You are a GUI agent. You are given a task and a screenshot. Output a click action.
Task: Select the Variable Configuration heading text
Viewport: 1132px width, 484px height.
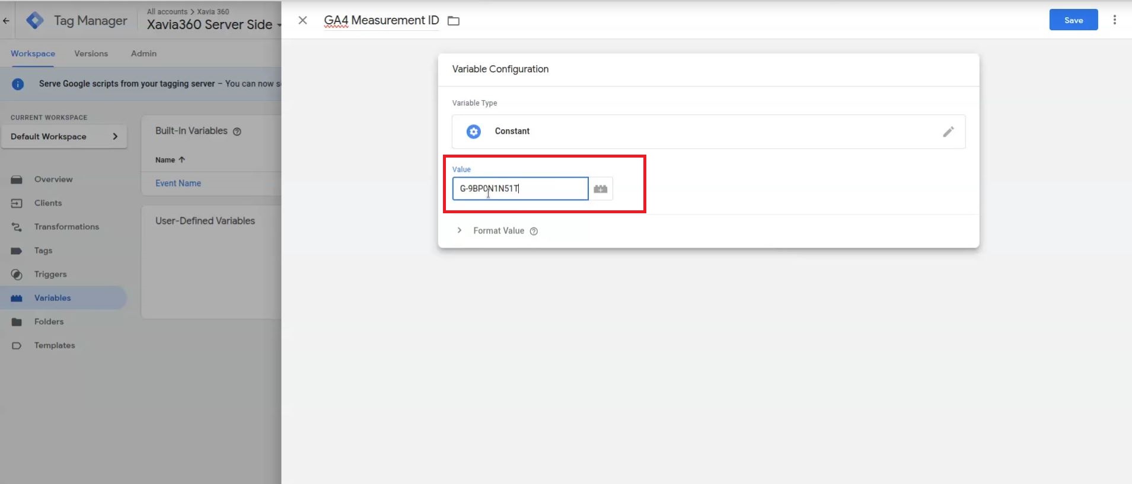[x=500, y=69]
